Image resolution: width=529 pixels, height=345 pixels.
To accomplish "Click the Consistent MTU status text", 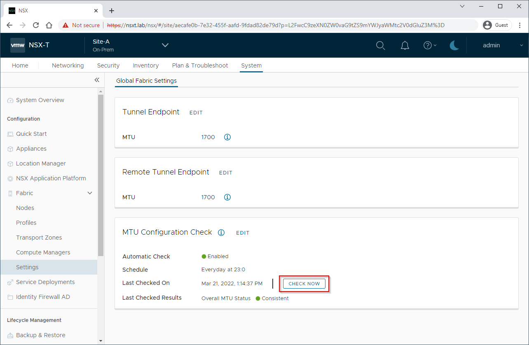I will tap(275, 298).
